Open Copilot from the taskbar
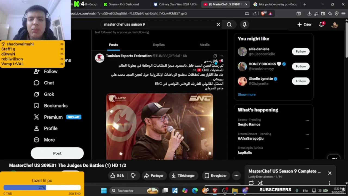Screen dimensions: 348x196 click(185, 191)
